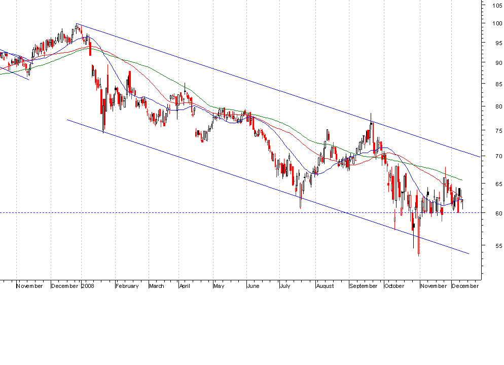Select the February label on the time axis
This screenshot has height=365, width=504.
[x=127, y=286]
